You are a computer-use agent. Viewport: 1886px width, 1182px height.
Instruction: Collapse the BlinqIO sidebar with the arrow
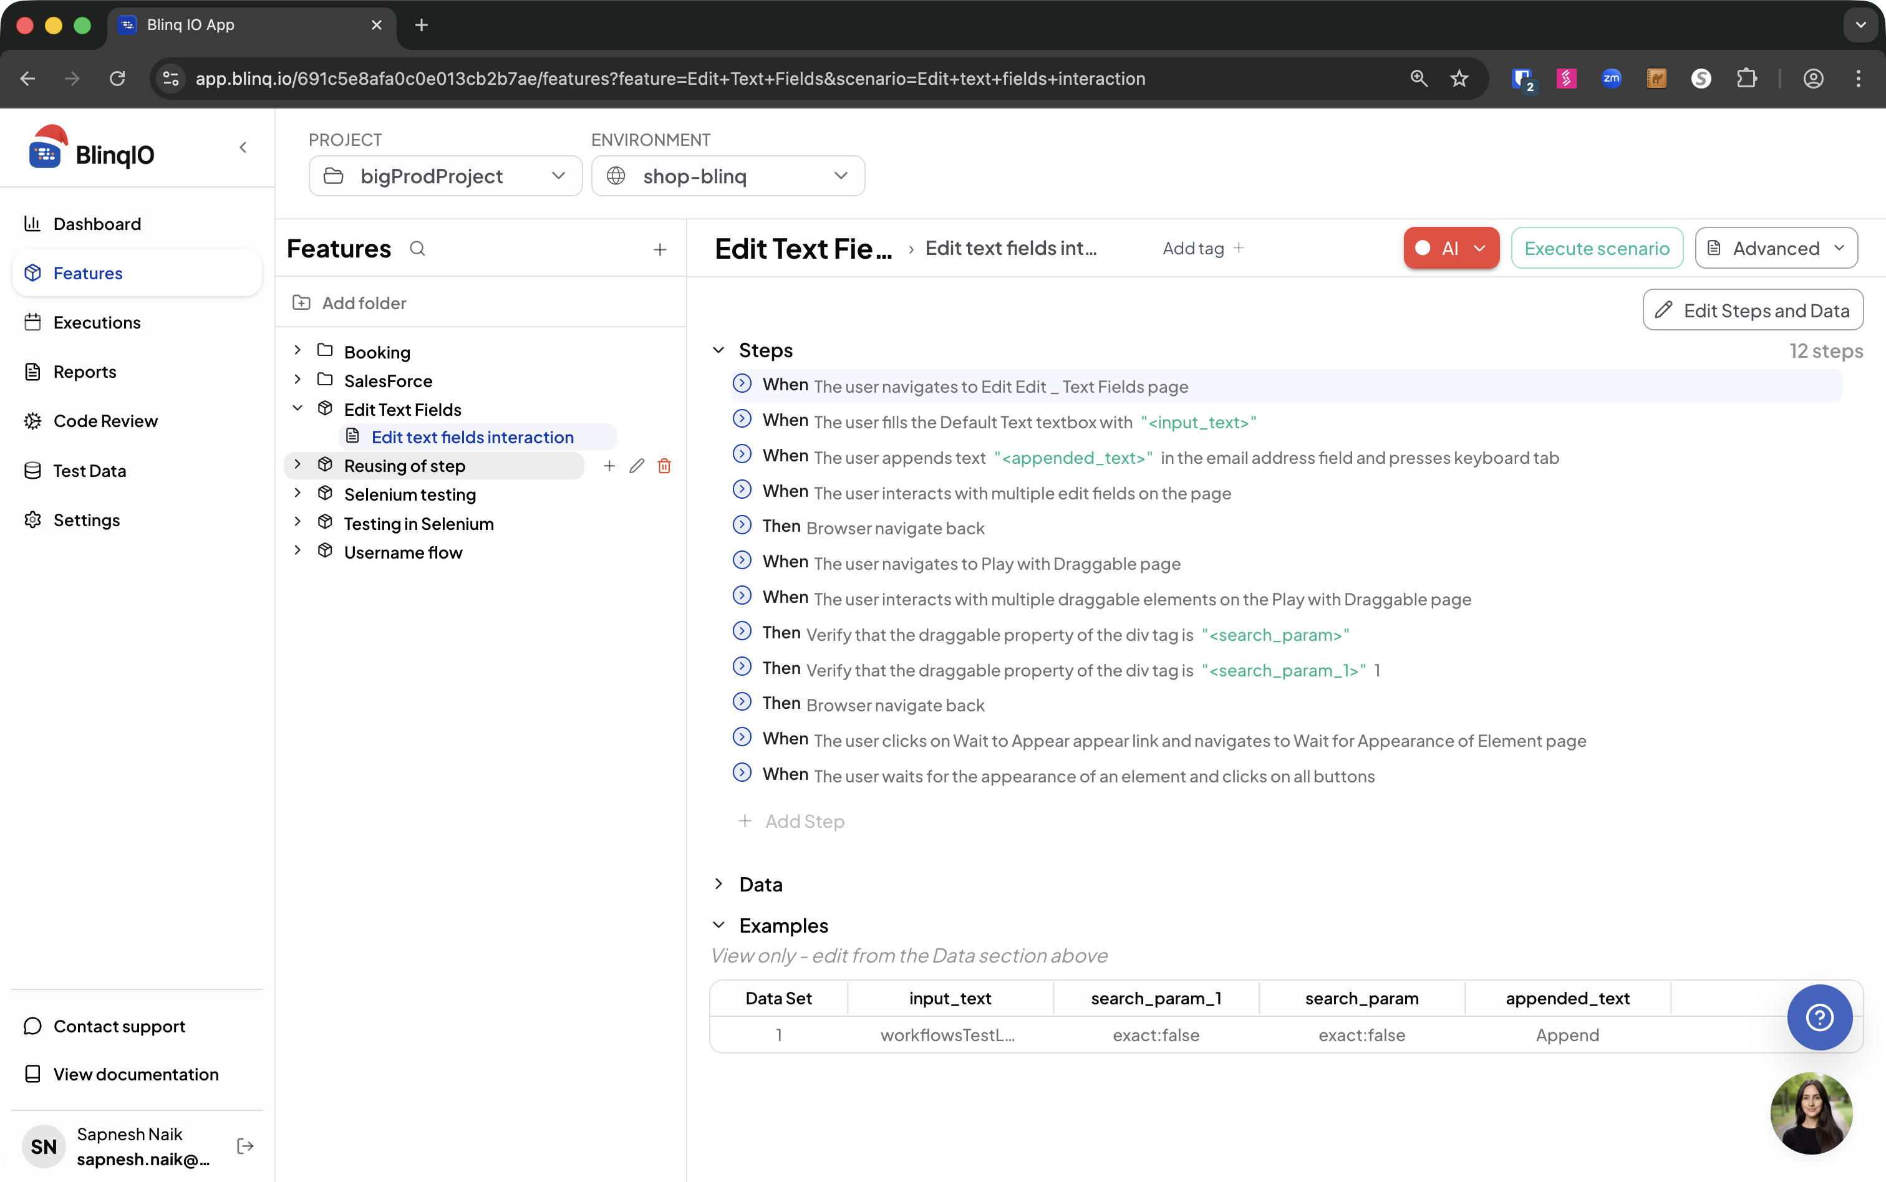pyautogui.click(x=243, y=147)
